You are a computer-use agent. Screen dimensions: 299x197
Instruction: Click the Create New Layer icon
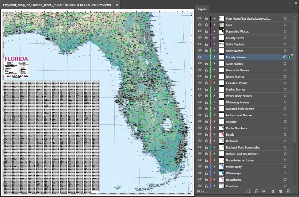[x=280, y=191]
